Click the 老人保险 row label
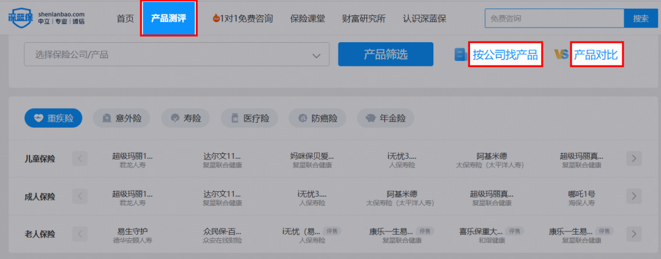The width and height of the screenshot is (661, 259). 40,234
